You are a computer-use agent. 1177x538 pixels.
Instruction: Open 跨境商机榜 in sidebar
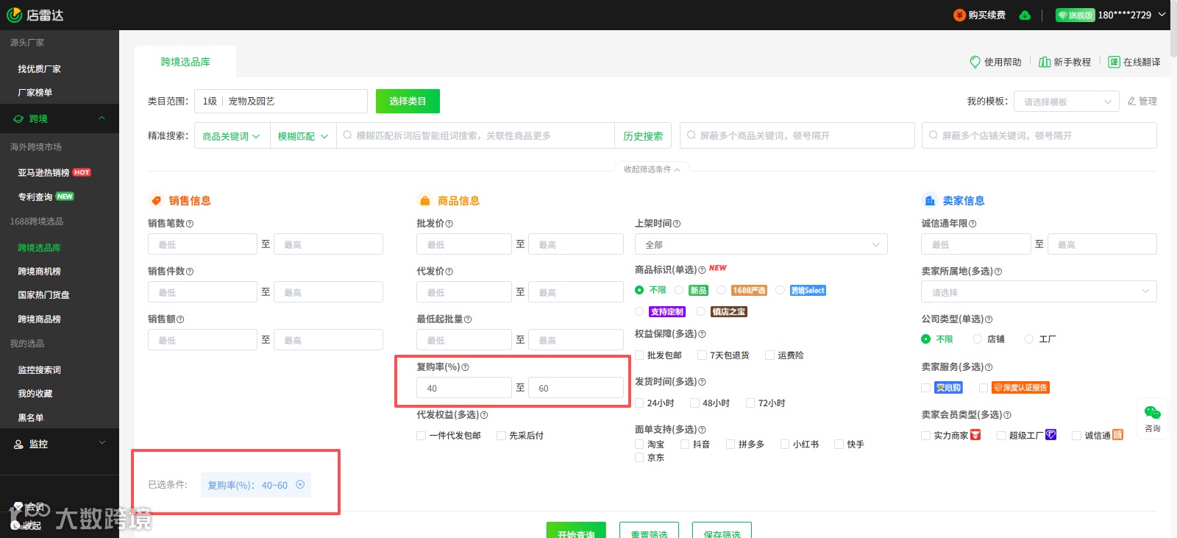tap(40, 272)
